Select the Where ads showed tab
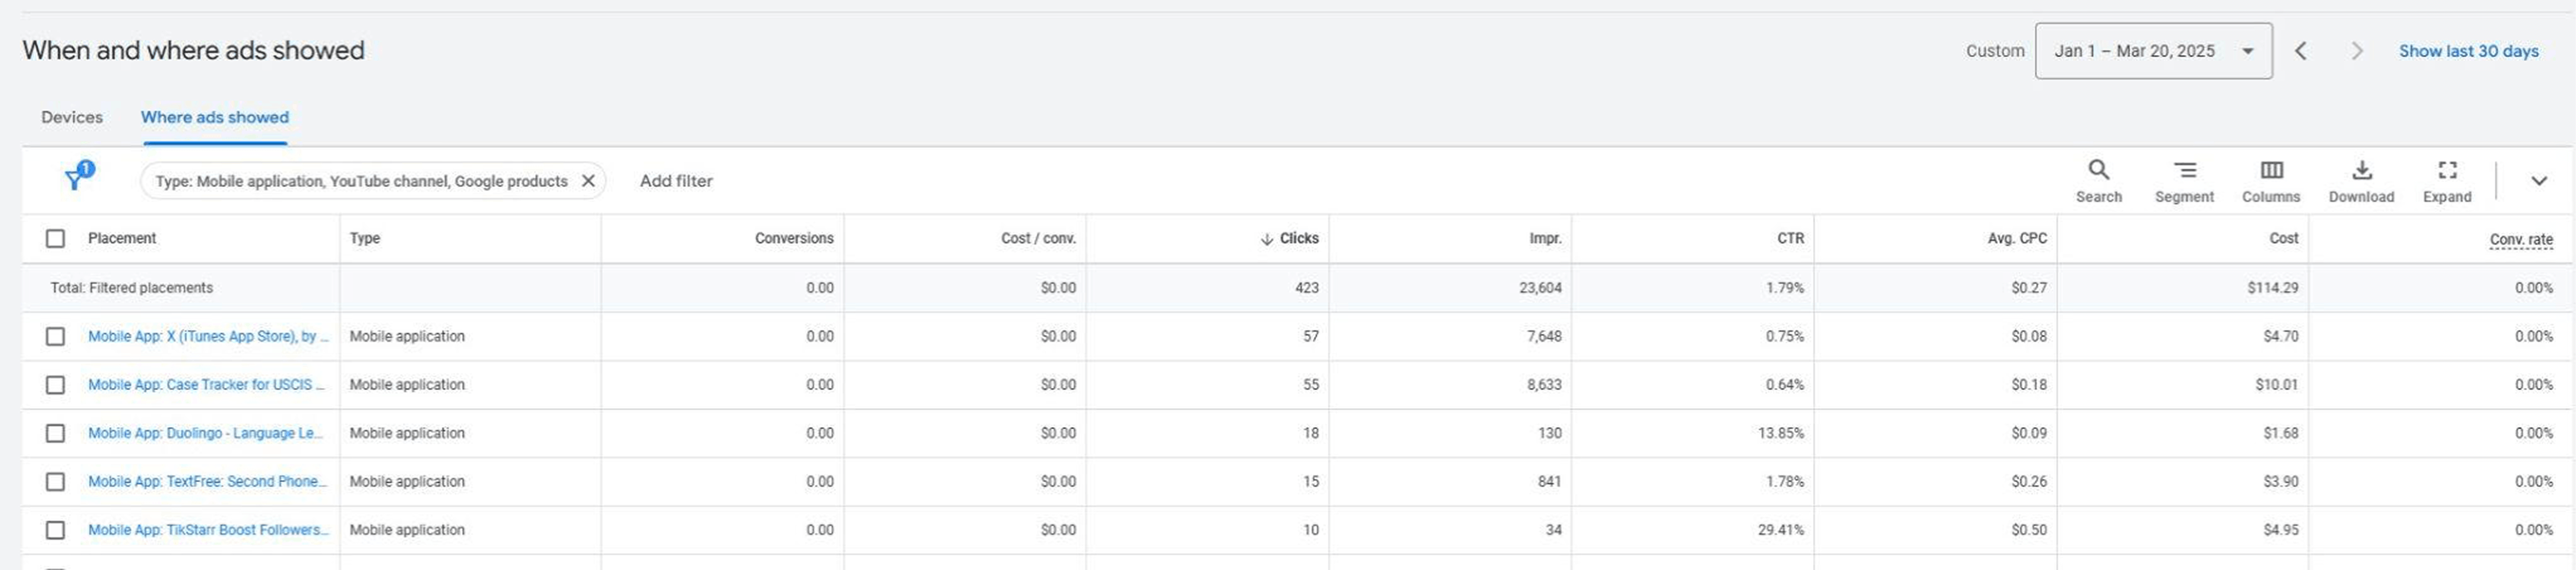Image resolution: width=2576 pixels, height=570 pixels. (215, 117)
